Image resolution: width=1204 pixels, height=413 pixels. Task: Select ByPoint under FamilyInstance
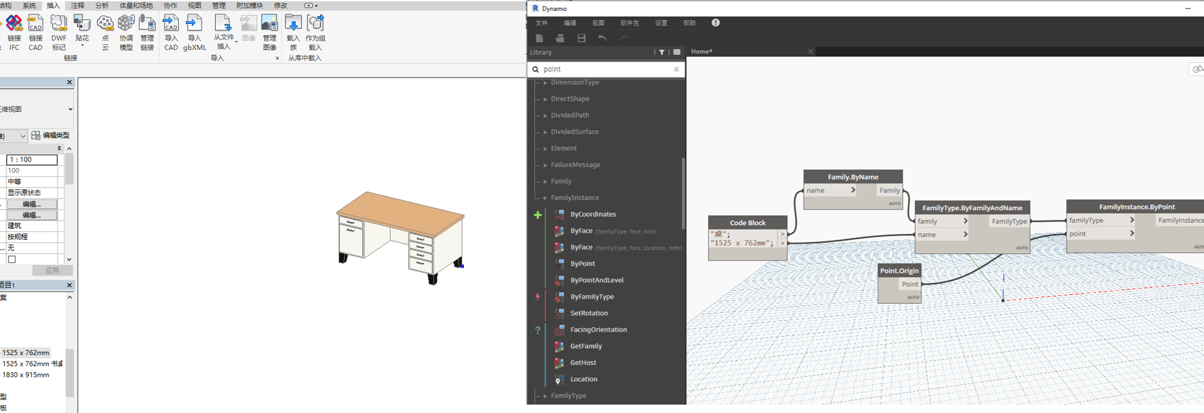coord(583,264)
